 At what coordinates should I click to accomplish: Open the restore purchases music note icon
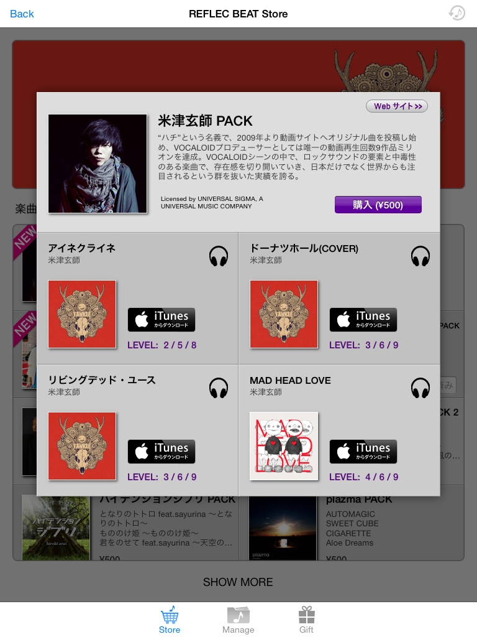pyautogui.click(x=457, y=13)
